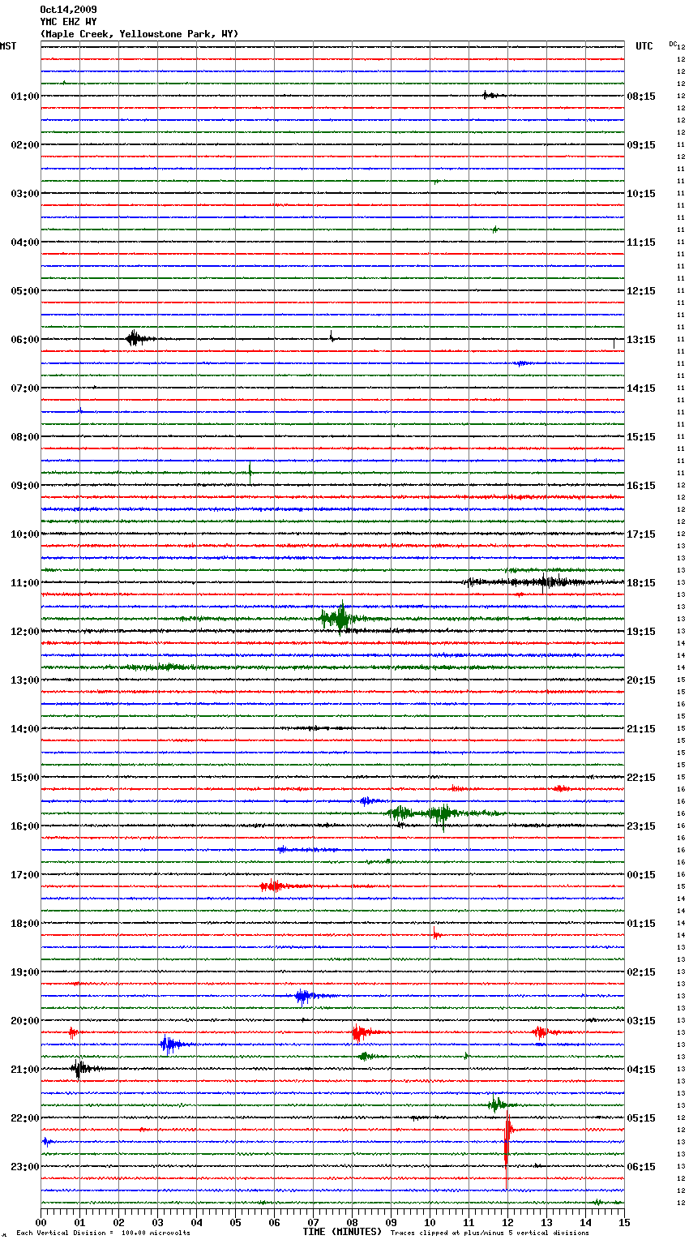689x1244 pixels.
Task: Click "Traces clipped at plus/minus 5 vertical divisions"
Action: pyautogui.click(x=490, y=1233)
